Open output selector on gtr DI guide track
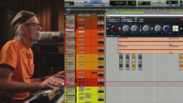Viewport: 183px width, 103px height. click(x=101, y=32)
